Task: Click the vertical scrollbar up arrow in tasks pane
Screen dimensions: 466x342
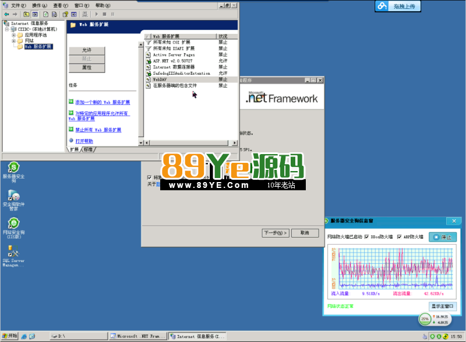Action: (x=141, y=45)
